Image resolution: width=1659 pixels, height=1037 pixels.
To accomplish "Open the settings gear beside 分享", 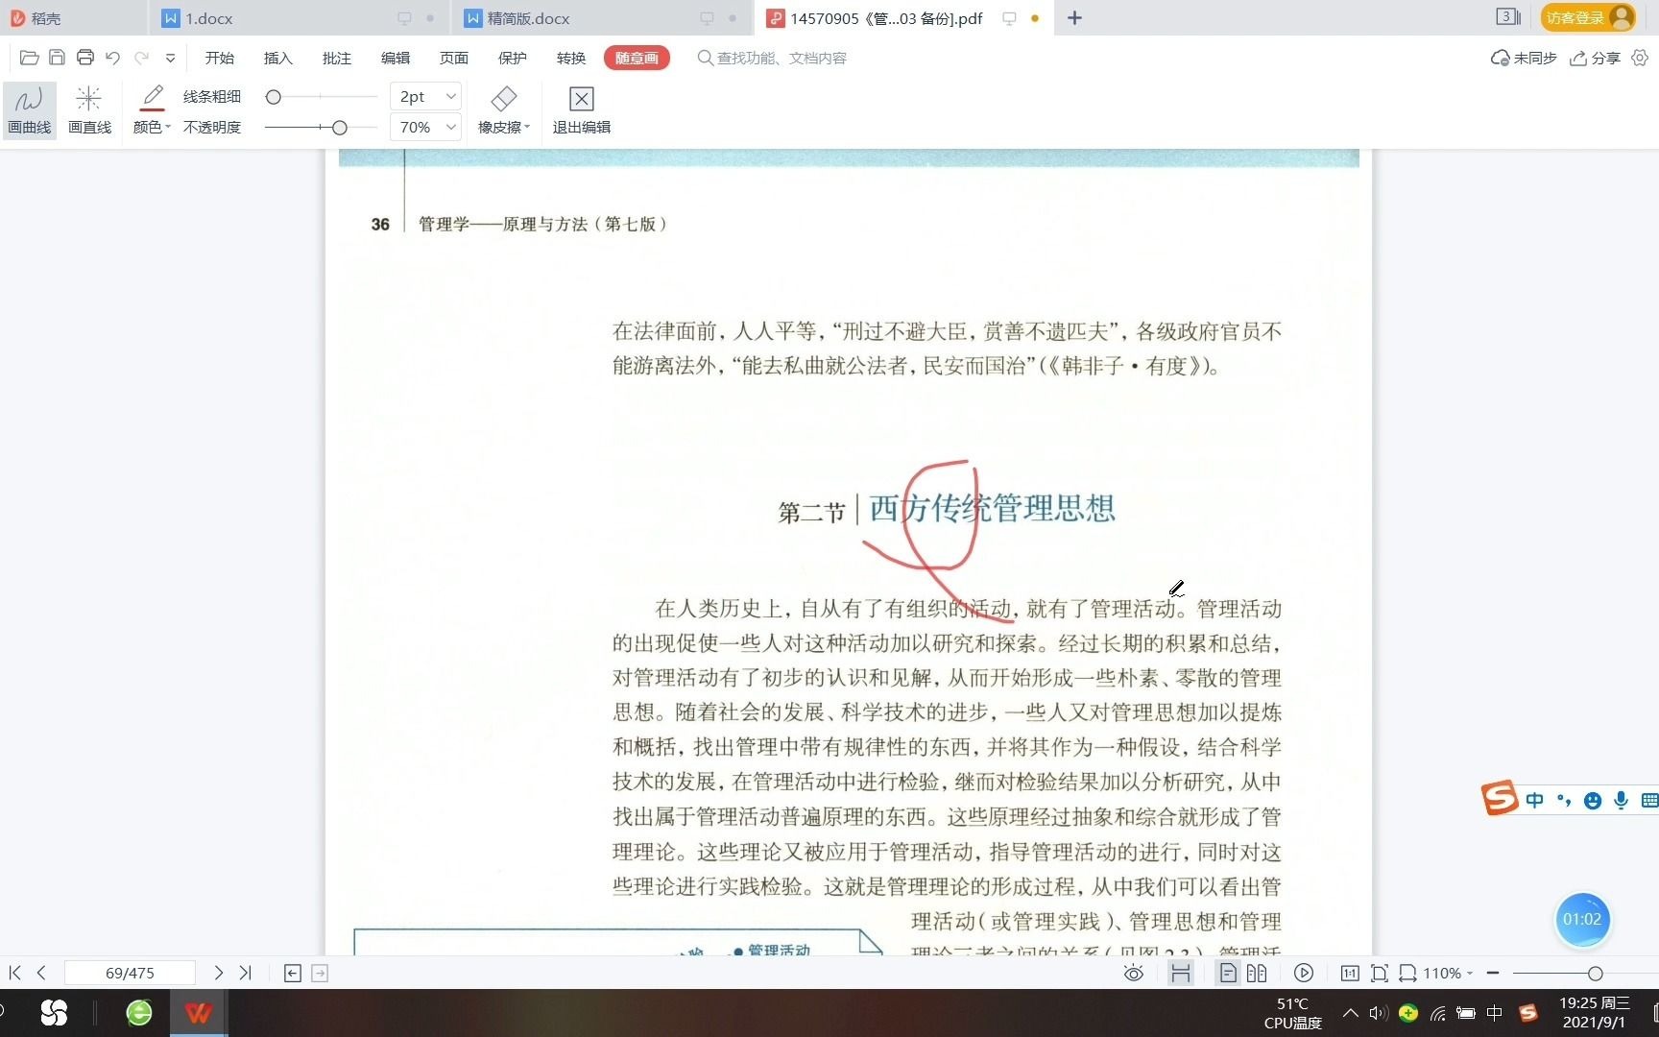I will (1640, 58).
